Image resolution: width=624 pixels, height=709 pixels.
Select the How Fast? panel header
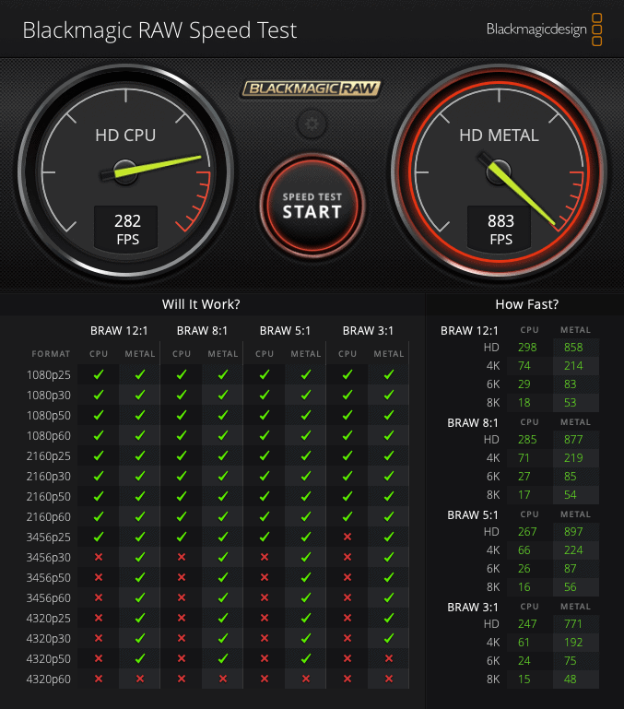click(x=526, y=304)
